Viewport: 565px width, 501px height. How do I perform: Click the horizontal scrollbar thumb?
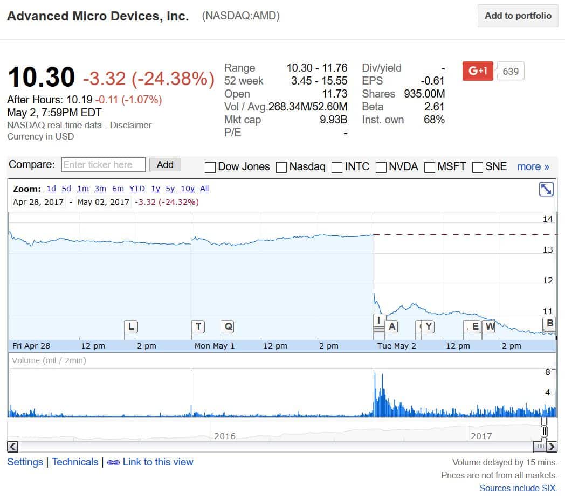pos(540,447)
